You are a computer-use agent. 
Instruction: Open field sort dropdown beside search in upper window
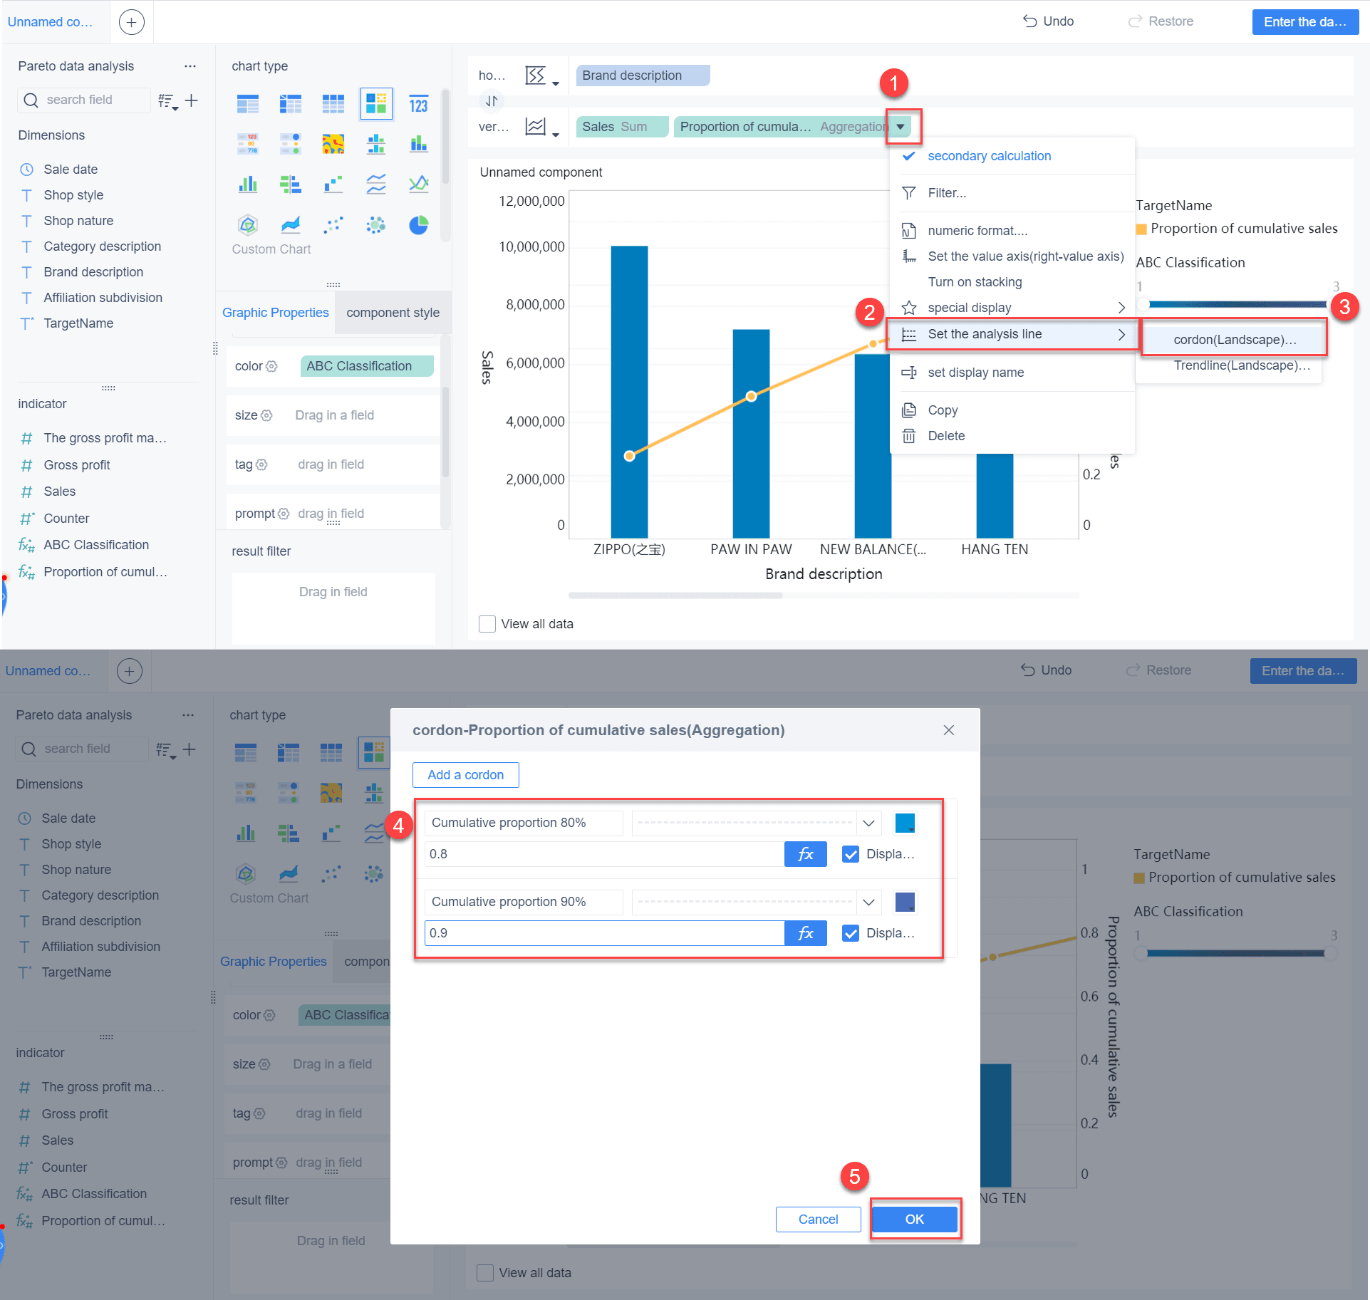point(167,101)
